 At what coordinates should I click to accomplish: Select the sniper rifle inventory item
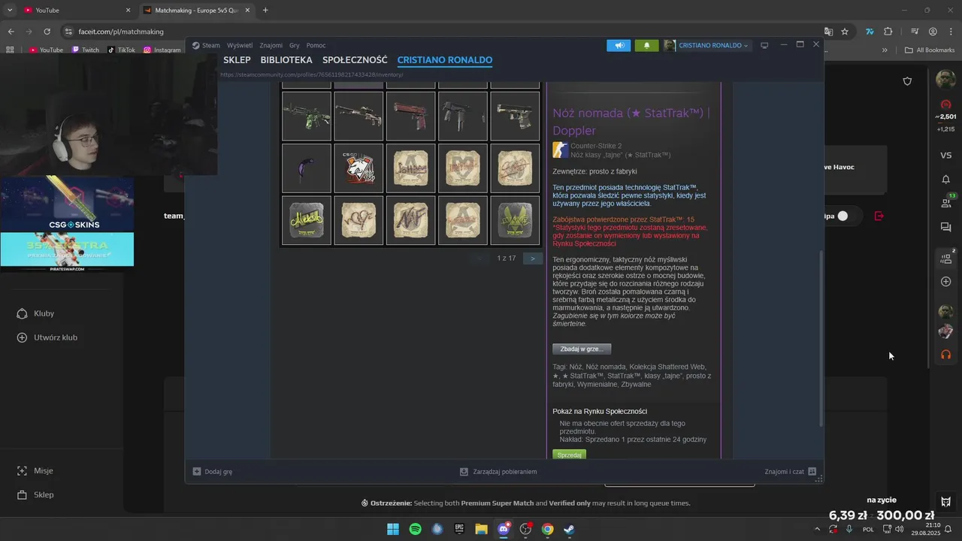click(358, 116)
